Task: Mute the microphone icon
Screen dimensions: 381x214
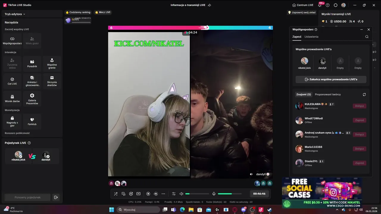Action: click(214, 194)
